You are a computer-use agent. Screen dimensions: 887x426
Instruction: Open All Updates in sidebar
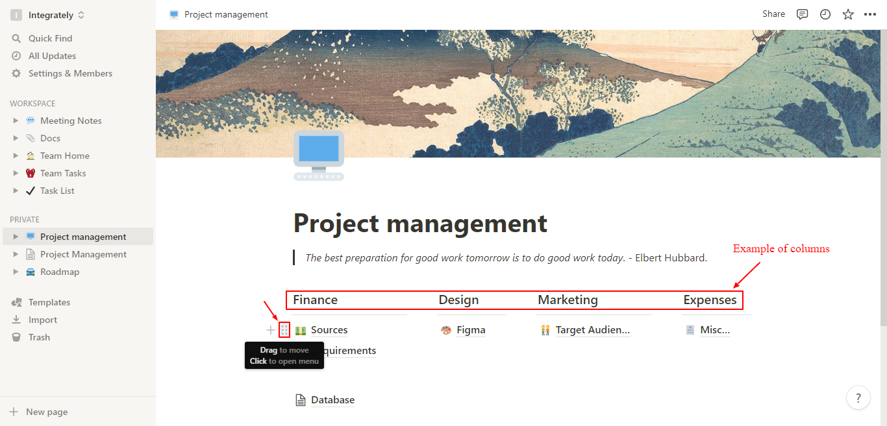52,56
